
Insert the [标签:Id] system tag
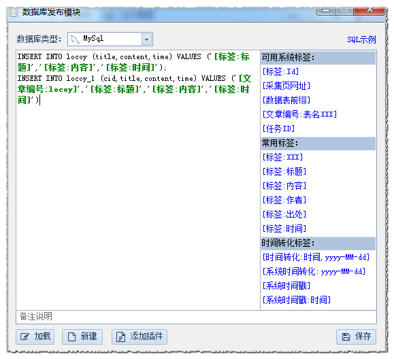(280, 71)
